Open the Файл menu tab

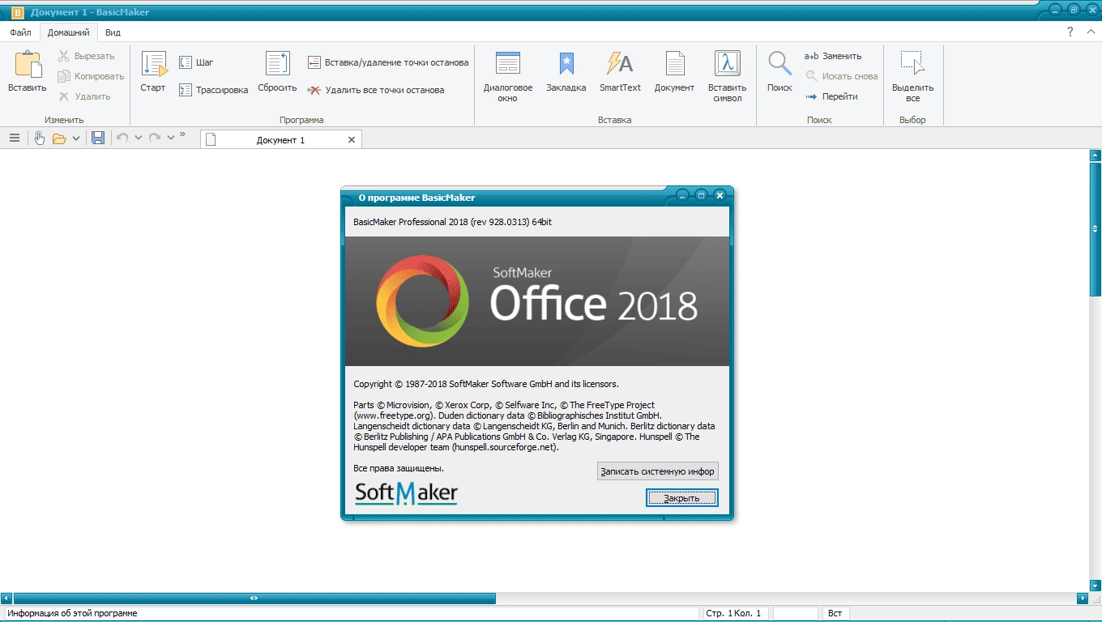21,32
